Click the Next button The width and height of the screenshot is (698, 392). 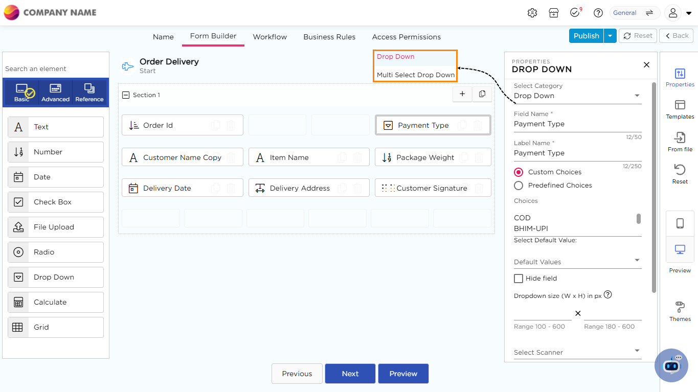point(350,374)
